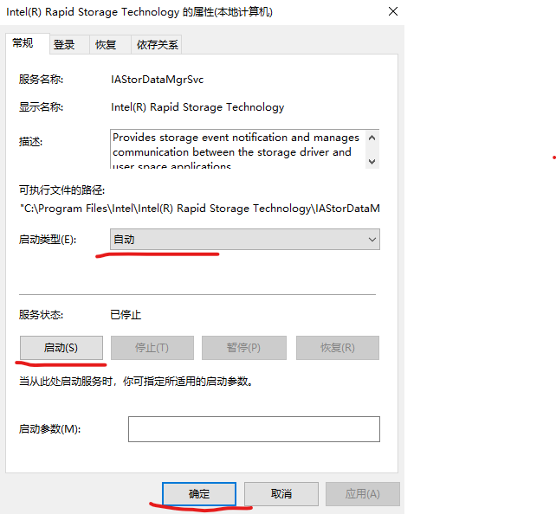This screenshot has height=514, width=556.
Task: Open the 启动类型 dropdown set to 自动
Action: (x=245, y=240)
